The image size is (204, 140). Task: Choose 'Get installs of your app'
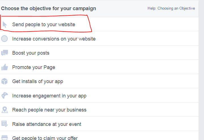pyautogui.click(x=99, y=81)
